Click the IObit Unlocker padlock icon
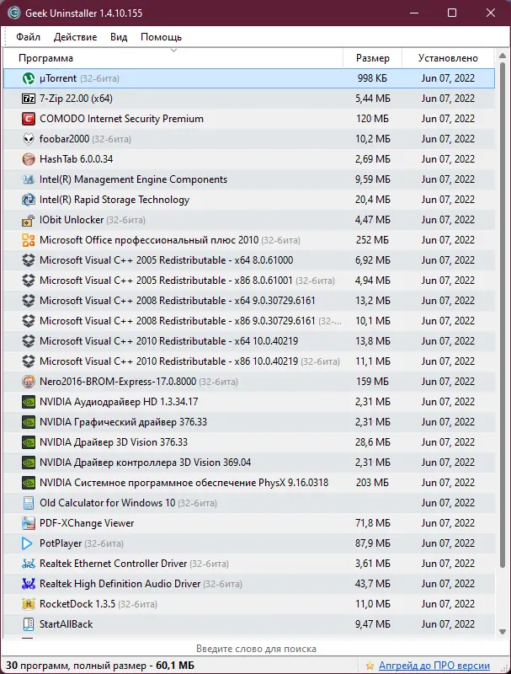The width and height of the screenshot is (511, 674). tap(29, 220)
